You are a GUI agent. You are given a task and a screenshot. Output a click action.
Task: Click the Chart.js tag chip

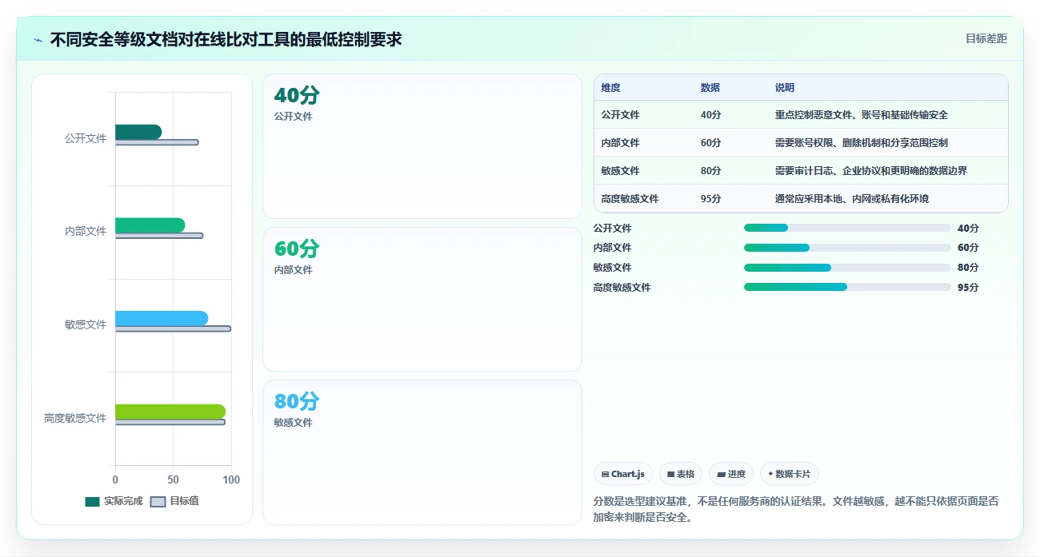click(x=623, y=474)
